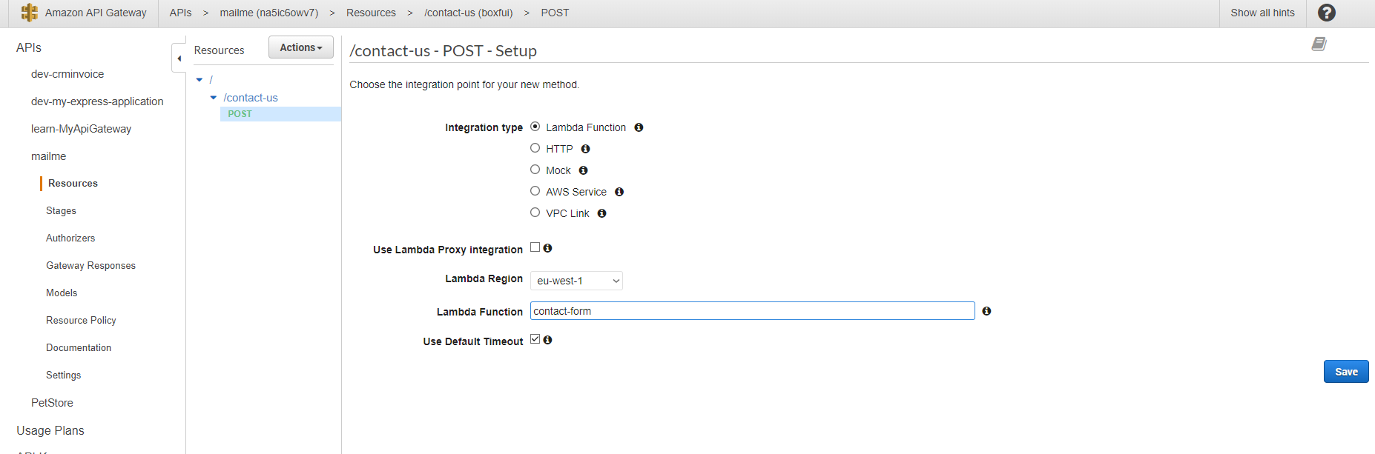The image size is (1375, 454).
Task: Click the Lambda Function text field
Action: click(x=752, y=311)
